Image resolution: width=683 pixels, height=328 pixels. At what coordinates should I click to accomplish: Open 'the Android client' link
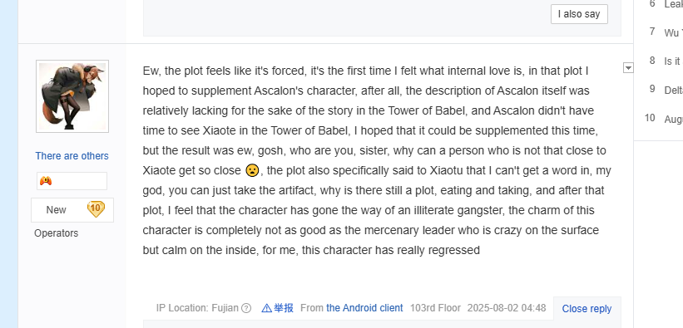[x=364, y=308]
